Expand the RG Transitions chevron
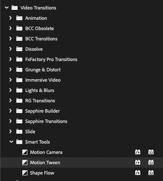163x181 pixels. point(10,101)
